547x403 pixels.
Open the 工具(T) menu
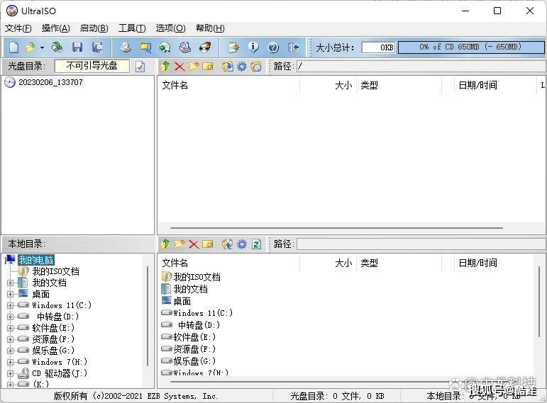[132, 28]
